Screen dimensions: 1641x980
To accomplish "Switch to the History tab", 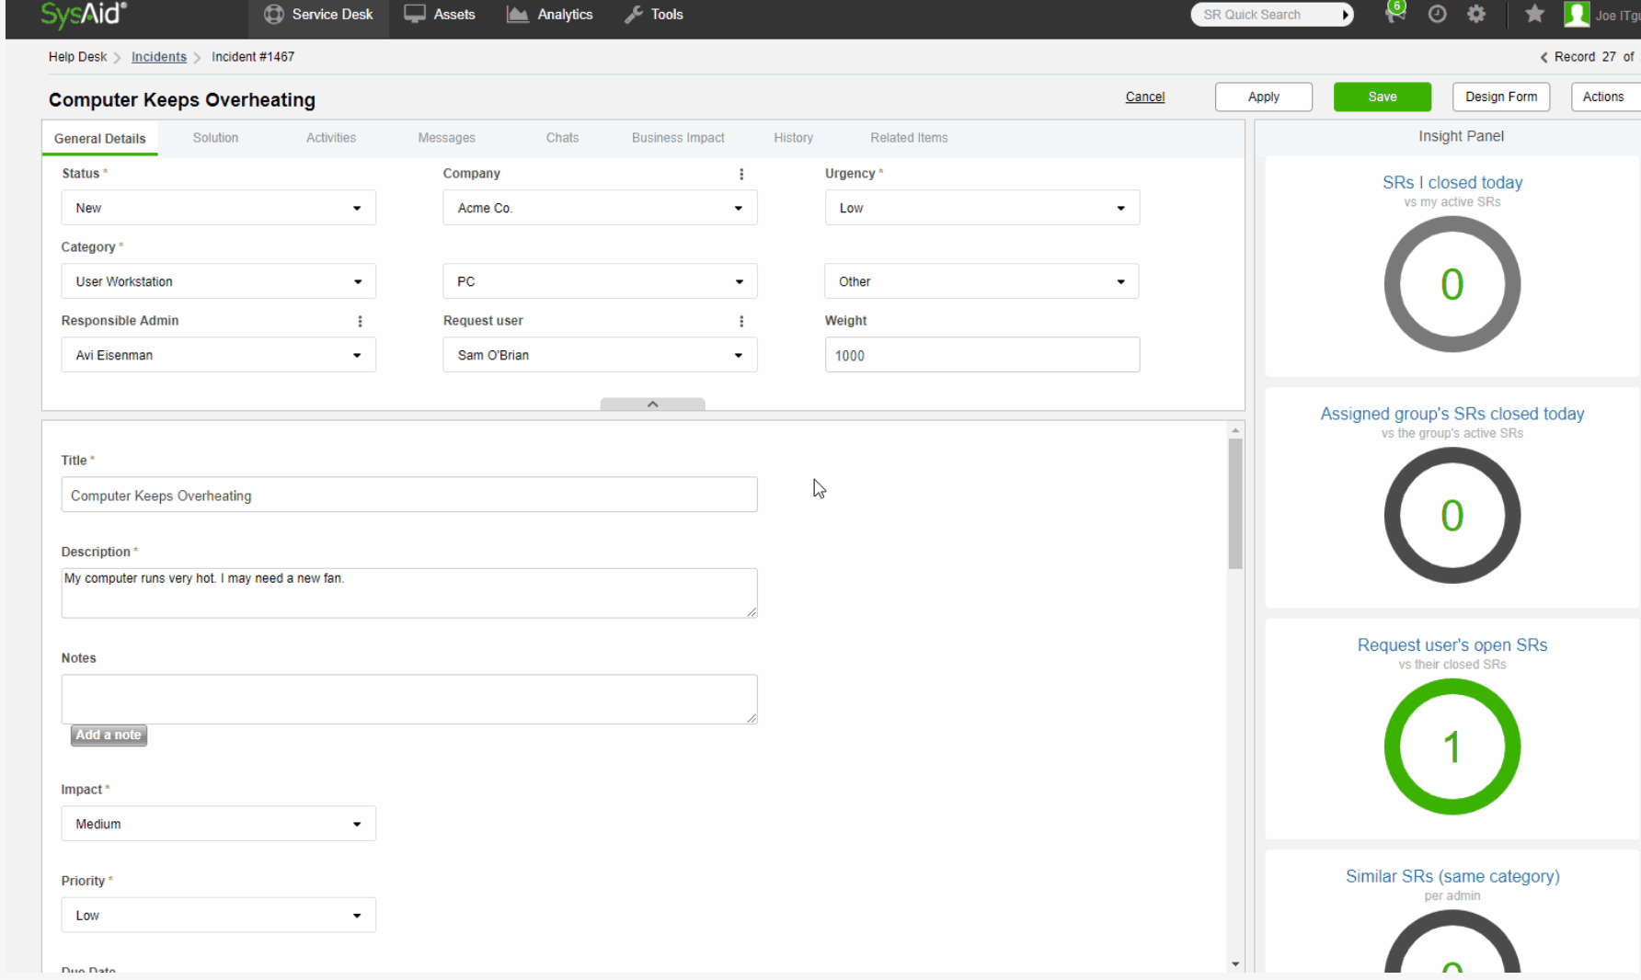I will (793, 138).
